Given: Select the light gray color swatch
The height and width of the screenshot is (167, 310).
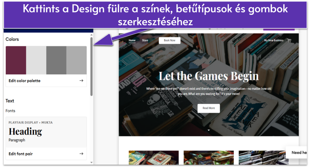Looking at the screenshot, I should [36, 60].
